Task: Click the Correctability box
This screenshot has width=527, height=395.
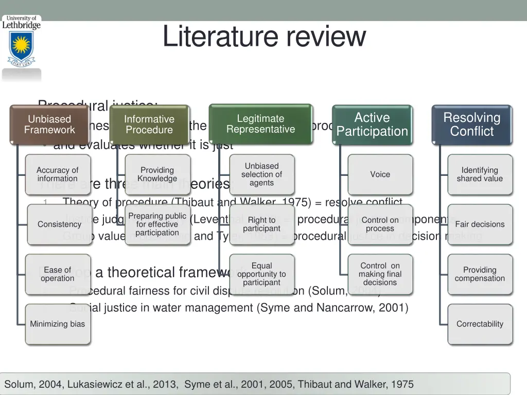Action: (480, 324)
